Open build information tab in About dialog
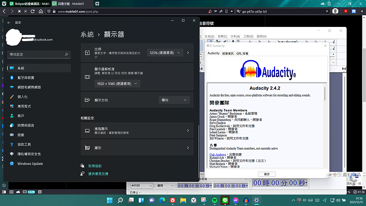Screen dimensions: 366x206 point(228,53)
